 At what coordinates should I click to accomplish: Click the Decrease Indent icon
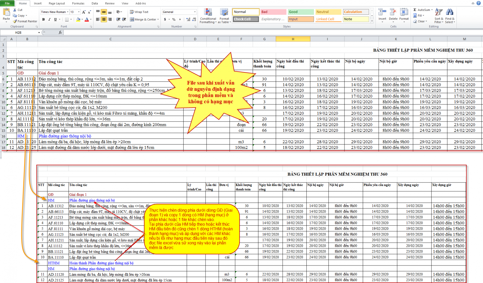(118, 19)
